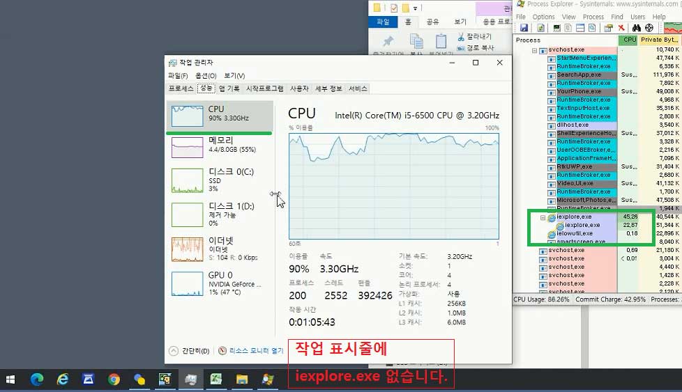Select GPU 0 NVIDIA GeForce performance item
682x392 pixels.
220,283
